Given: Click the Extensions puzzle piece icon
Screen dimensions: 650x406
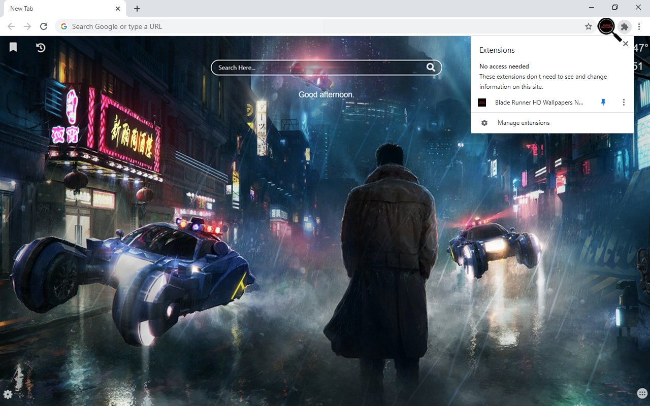Looking at the screenshot, I should (x=625, y=26).
